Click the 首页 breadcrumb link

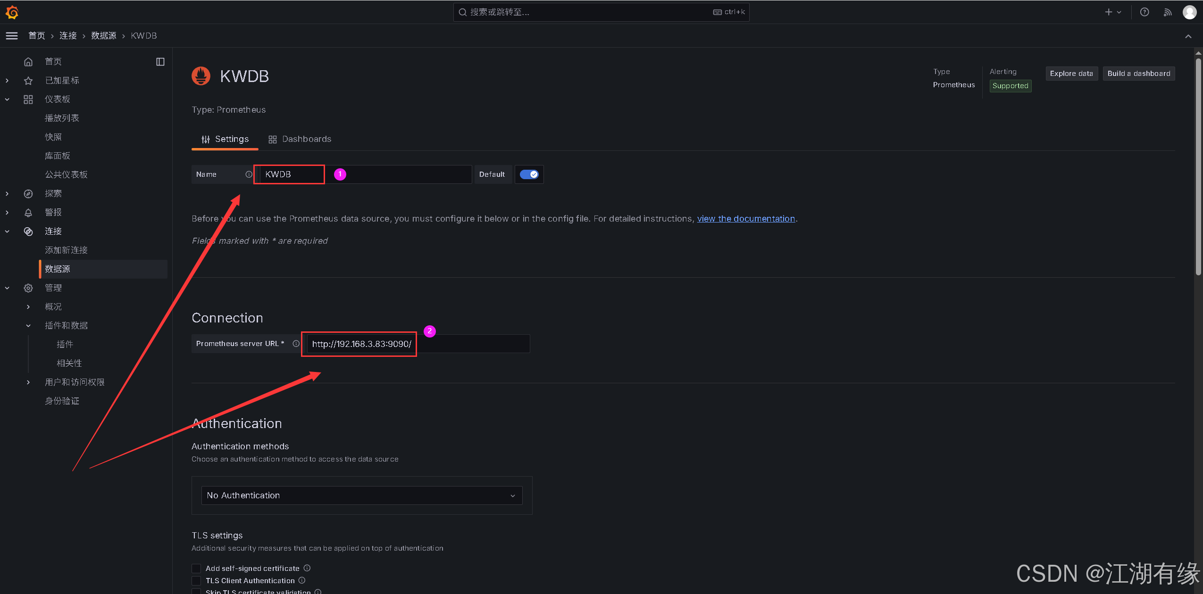tap(37, 36)
